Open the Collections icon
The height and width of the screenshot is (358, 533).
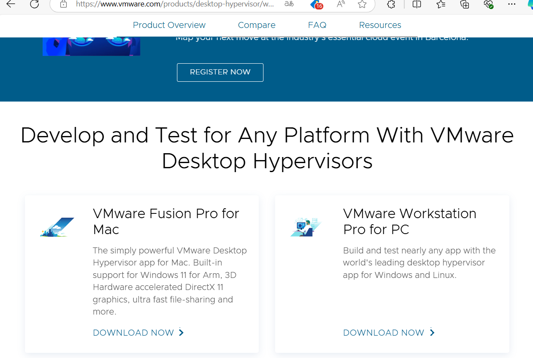[465, 4]
